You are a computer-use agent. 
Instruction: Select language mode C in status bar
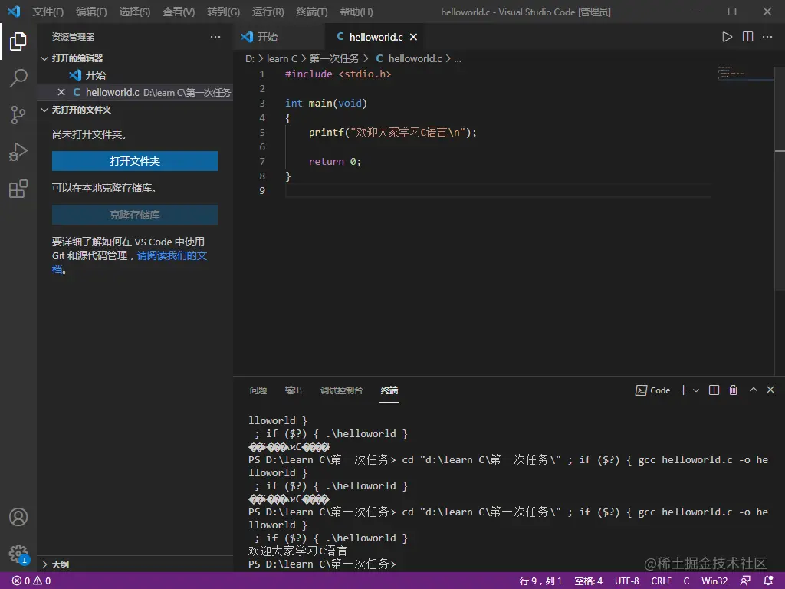click(686, 581)
